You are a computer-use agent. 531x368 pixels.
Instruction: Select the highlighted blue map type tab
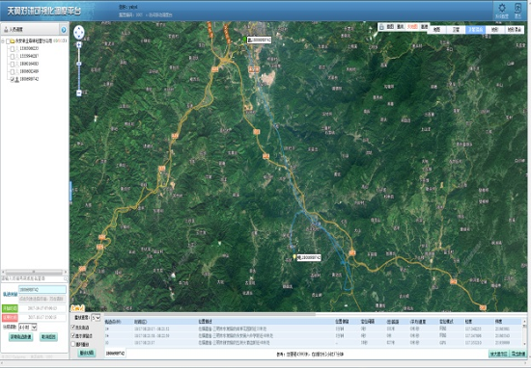coord(475,30)
